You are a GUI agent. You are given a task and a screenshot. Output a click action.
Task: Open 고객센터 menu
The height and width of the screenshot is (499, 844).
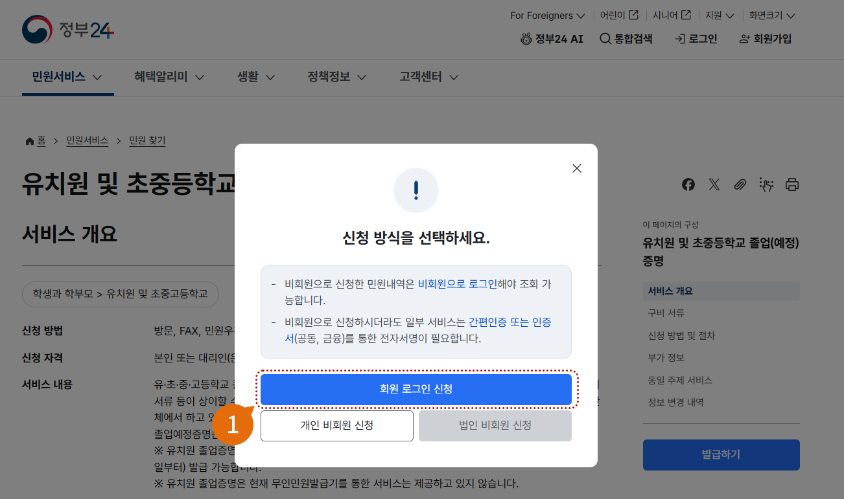coord(429,77)
